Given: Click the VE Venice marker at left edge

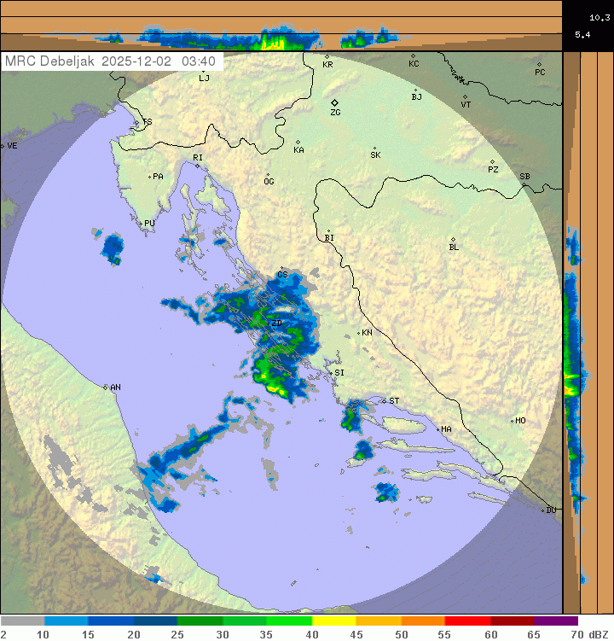Looking at the screenshot, I should 3,146.
